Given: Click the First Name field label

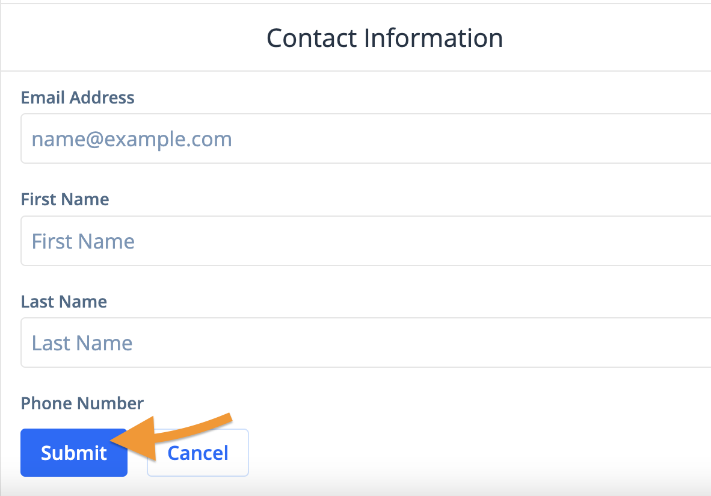Looking at the screenshot, I should click(65, 199).
